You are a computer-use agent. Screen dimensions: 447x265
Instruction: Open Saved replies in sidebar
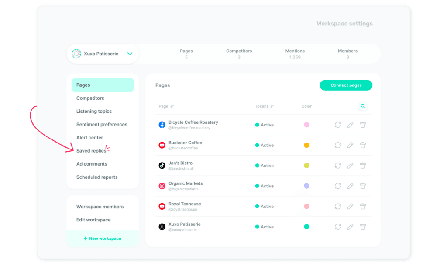91,151
